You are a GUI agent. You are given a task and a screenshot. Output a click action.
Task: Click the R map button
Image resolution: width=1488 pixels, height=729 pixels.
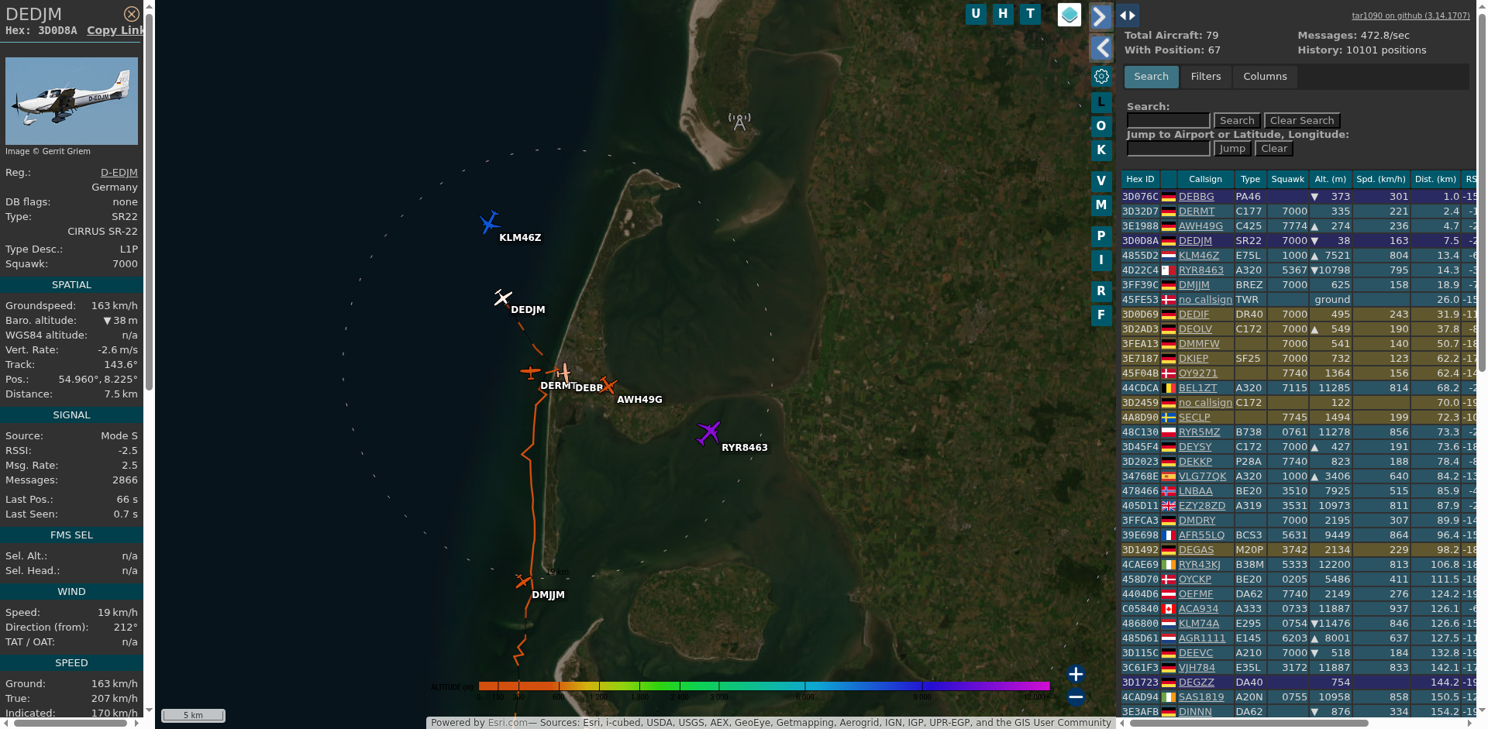(1101, 291)
